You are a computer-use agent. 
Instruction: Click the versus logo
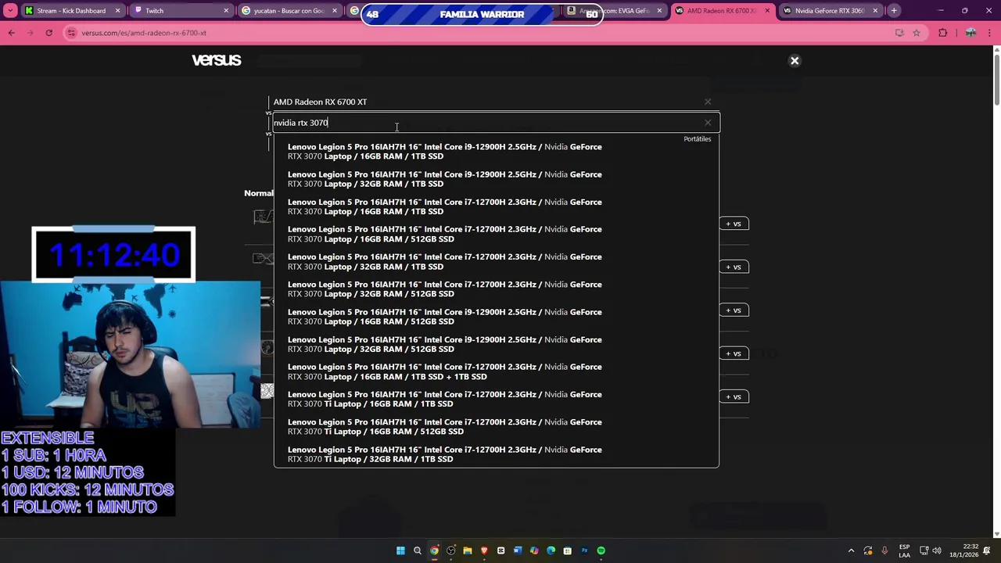(217, 60)
